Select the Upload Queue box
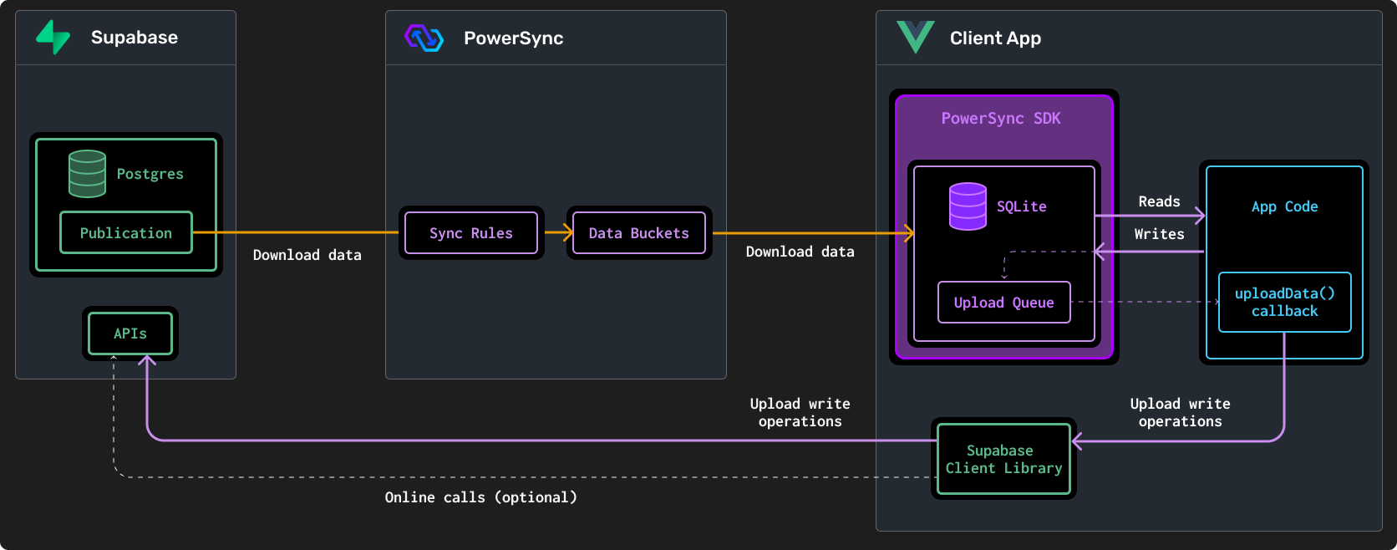 pyautogui.click(x=1004, y=303)
